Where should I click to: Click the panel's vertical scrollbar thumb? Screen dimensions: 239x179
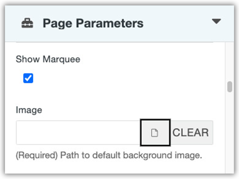230,87
